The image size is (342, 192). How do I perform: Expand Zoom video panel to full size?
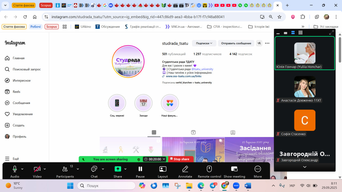point(332,33)
